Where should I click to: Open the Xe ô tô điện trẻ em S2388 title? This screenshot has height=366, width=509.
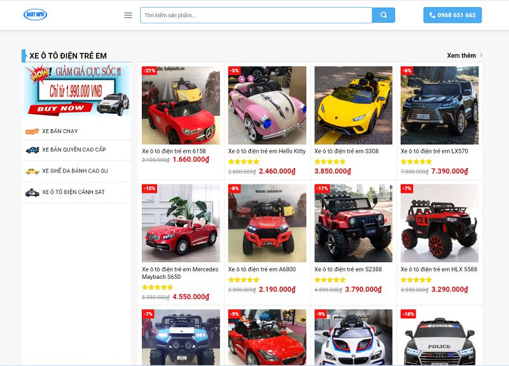point(348,269)
